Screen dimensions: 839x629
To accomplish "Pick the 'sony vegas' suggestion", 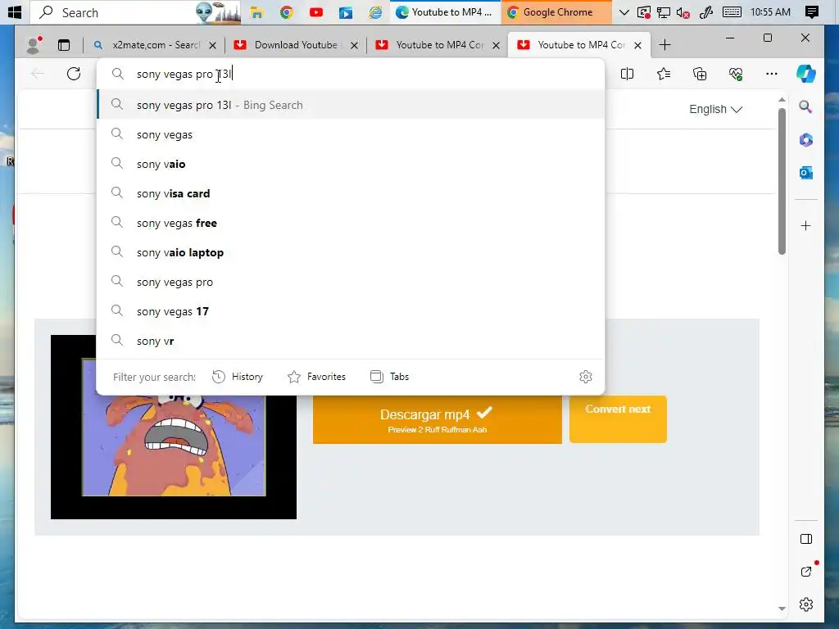I will tap(351, 134).
